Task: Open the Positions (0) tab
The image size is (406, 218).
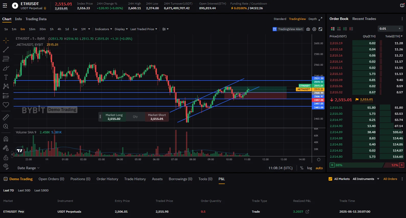Action: pyautogui.click(x=80, y=179)
